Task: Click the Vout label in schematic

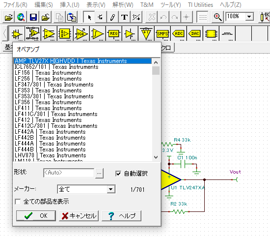Action: tap(235, 172)
